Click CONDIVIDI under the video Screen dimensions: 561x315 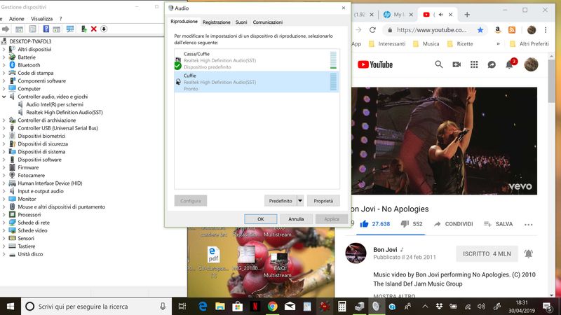click(453, 224)
